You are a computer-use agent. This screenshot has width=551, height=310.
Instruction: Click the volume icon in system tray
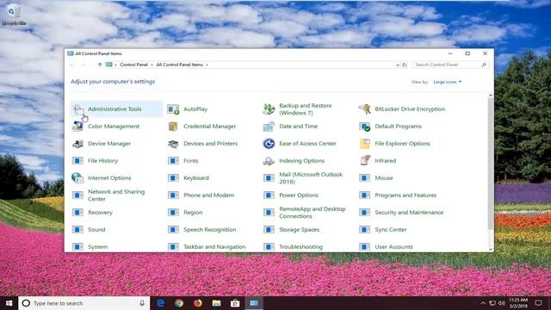click(x=502, y=303)
